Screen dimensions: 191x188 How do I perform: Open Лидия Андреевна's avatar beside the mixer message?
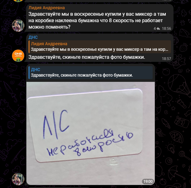pos(18,26)
